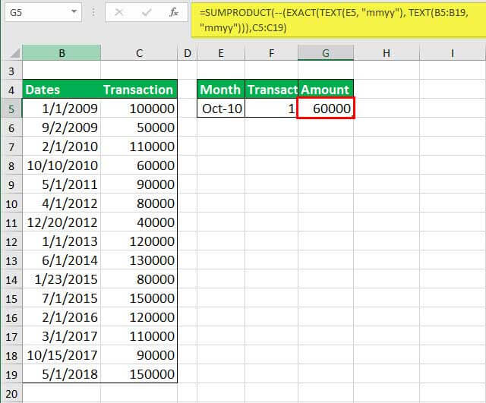Select column E header
The height and width of the screenshot is (403, 486).
221,53
